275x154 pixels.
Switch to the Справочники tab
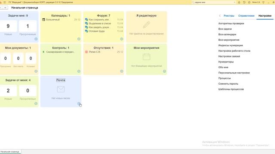click(x=246, y=16)
